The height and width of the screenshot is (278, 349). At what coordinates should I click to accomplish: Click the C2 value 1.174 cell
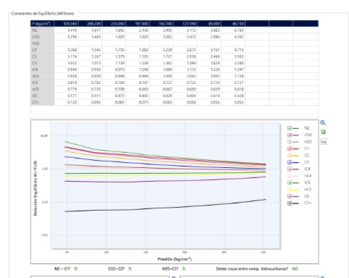[x=66, y=56]
